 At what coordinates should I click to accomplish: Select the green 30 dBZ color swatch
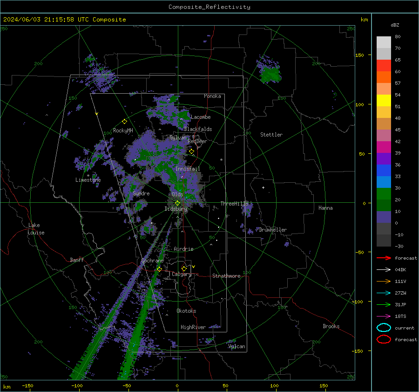[x=384, y=193]
